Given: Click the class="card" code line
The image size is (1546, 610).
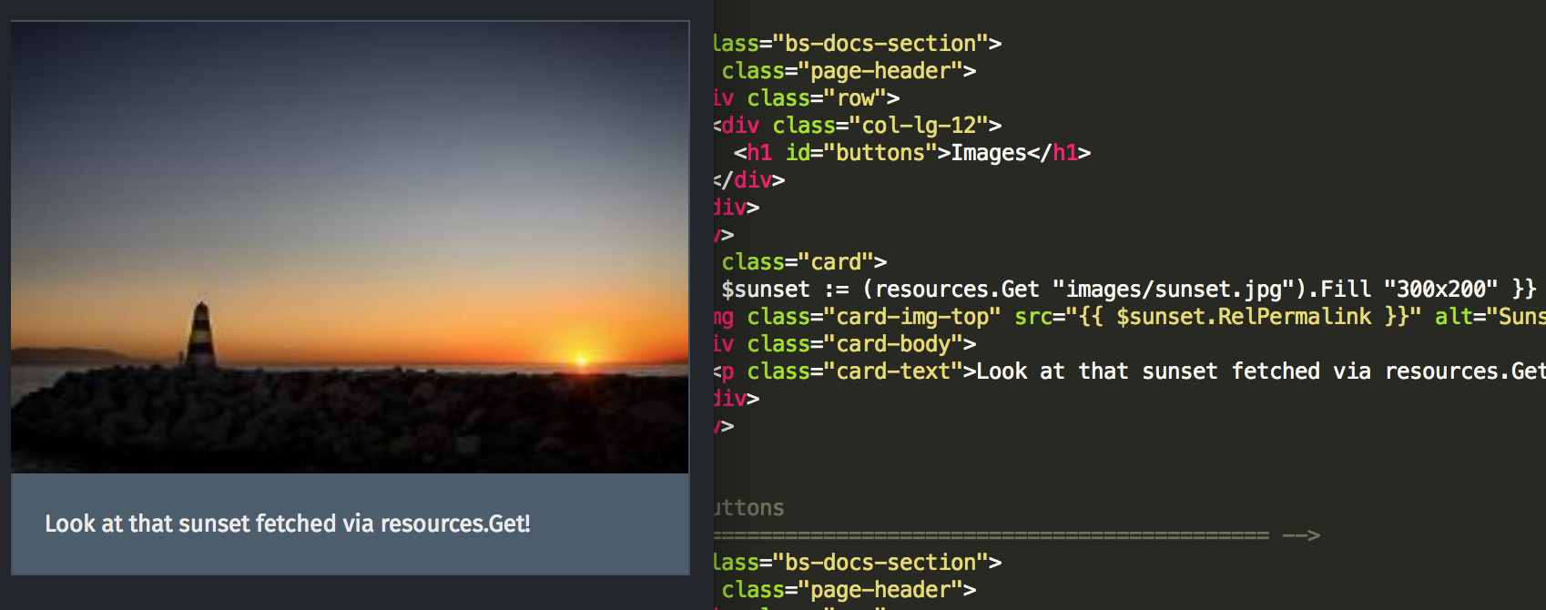Looking at the screenshot, I should click(803, 262).
